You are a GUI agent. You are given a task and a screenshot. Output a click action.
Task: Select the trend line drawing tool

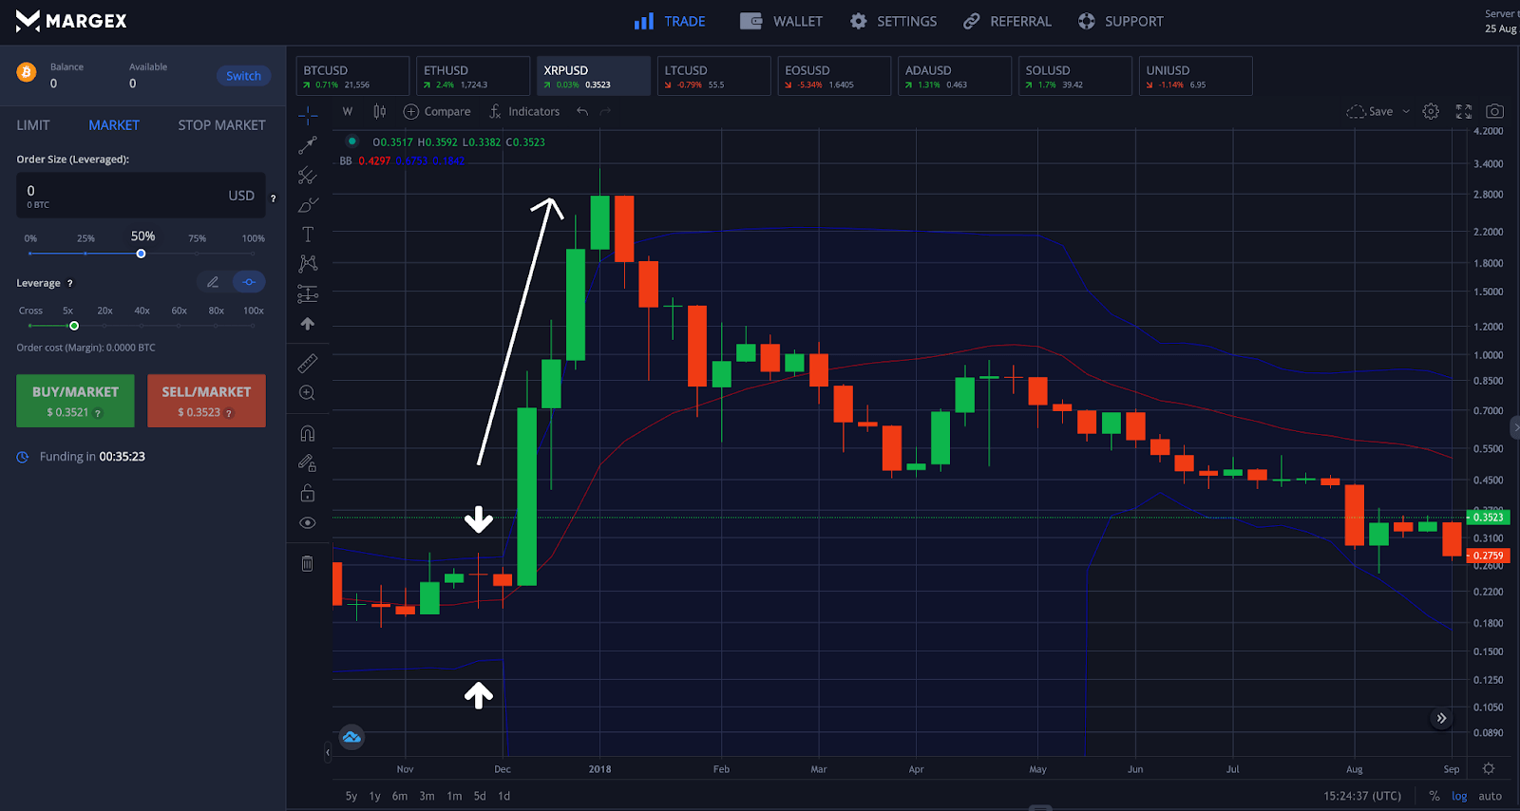(x=308, y=145)
